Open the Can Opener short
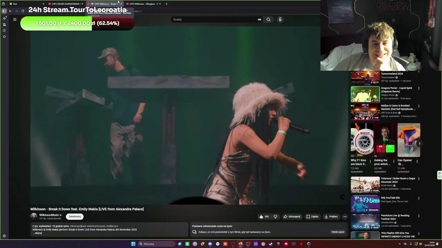Image resolution: width=442 pixels, height=248 pixels. [409, 140]
